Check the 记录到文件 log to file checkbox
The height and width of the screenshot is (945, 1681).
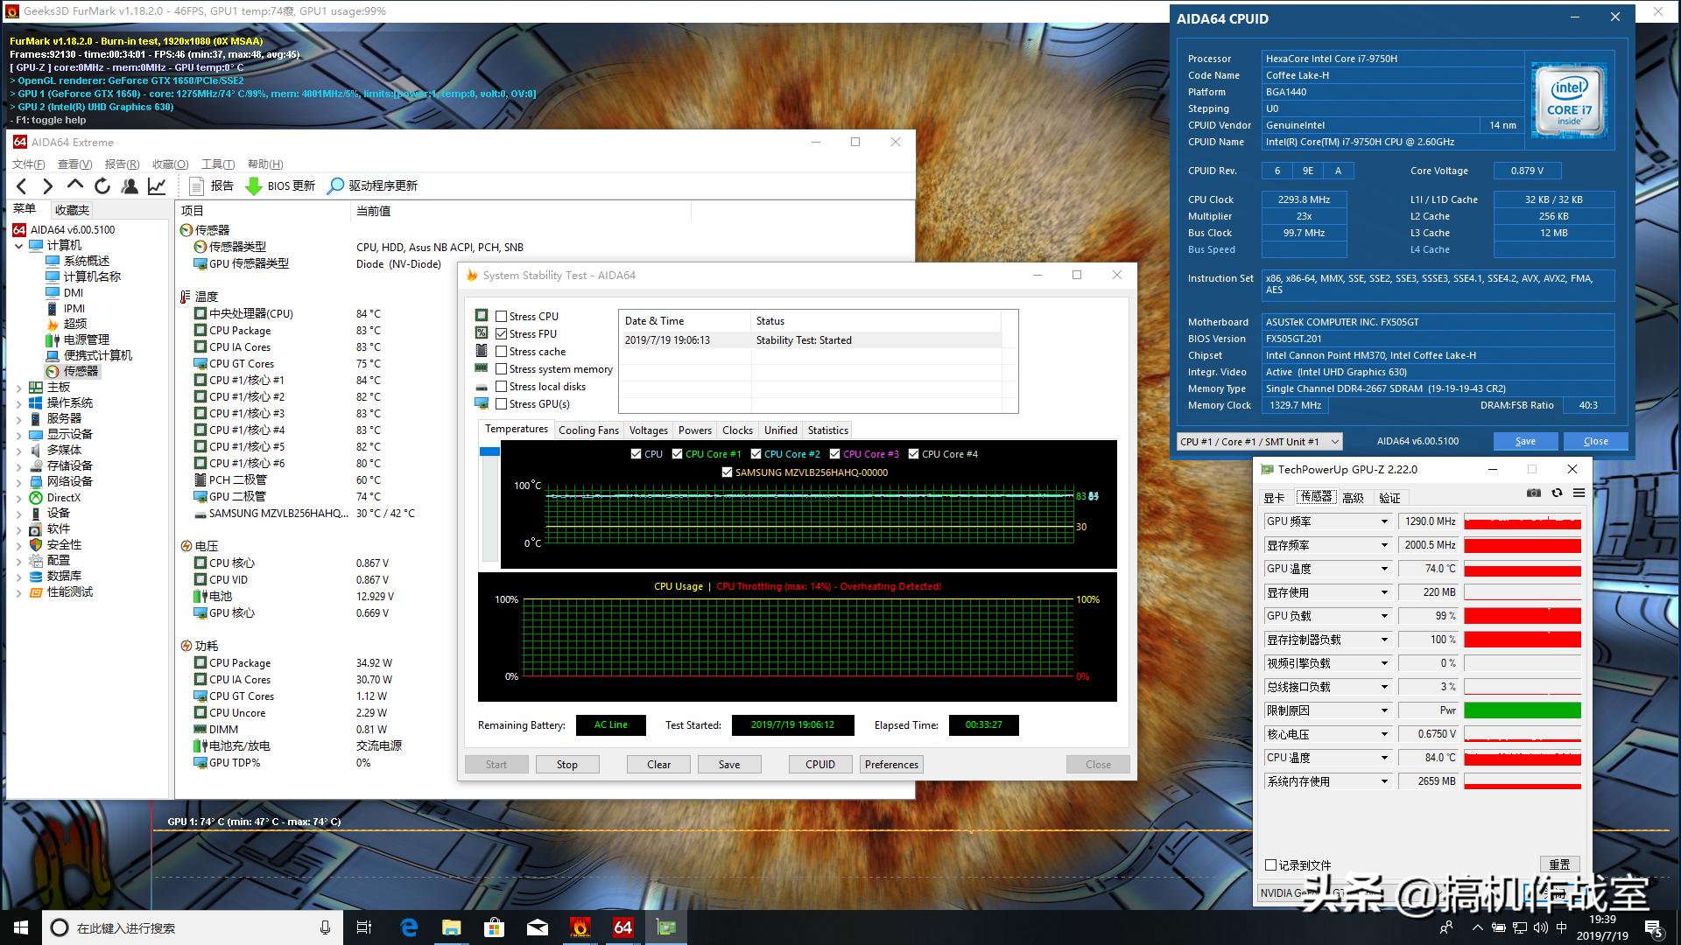1270,865
